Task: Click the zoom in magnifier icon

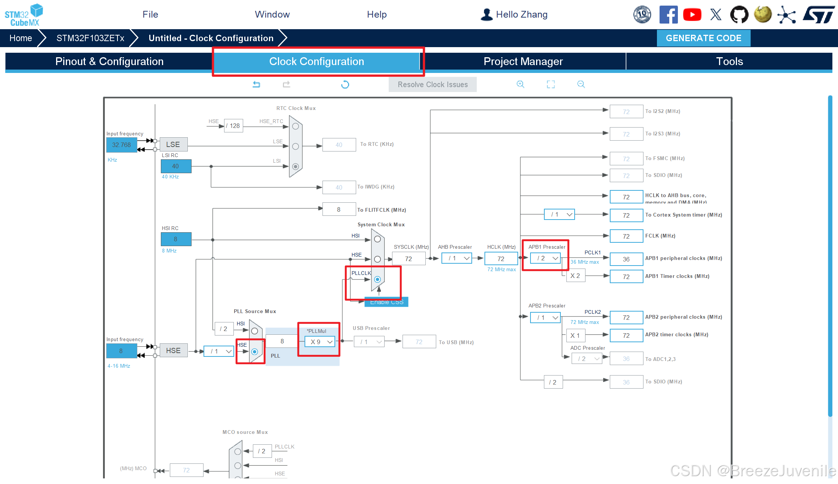Action: 520,84
